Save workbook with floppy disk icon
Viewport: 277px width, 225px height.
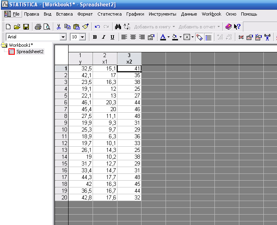[x=26, y=27]
